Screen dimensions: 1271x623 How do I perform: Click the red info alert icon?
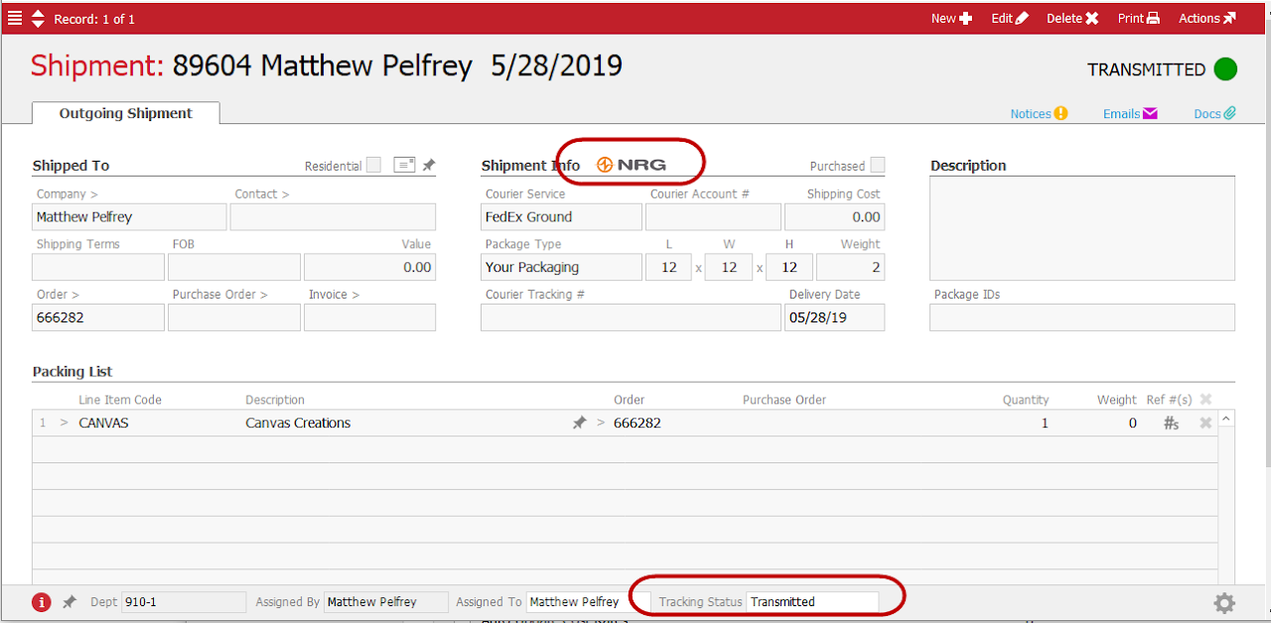pyautogui.click(x=41, y=602)
